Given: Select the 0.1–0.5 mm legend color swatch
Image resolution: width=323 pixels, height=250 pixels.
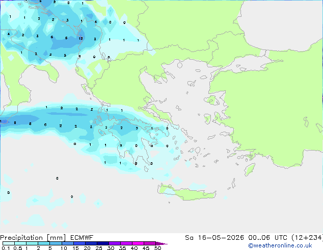Looking at the screenshot, I should tap(9, 243).
